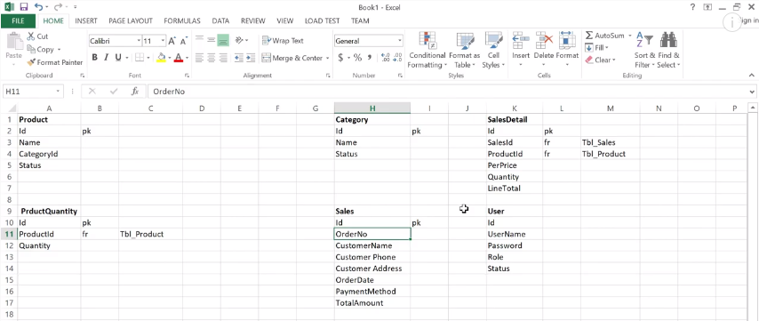
Task: Apply the red font color
Action: [178, 58]
